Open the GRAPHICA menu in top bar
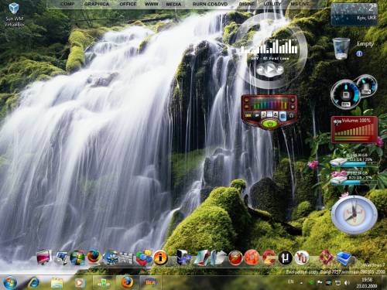 (97, 4)
